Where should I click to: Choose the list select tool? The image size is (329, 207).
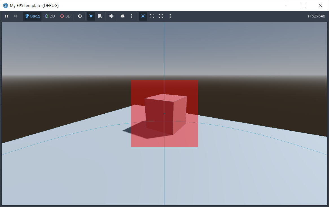click(100, 16)
